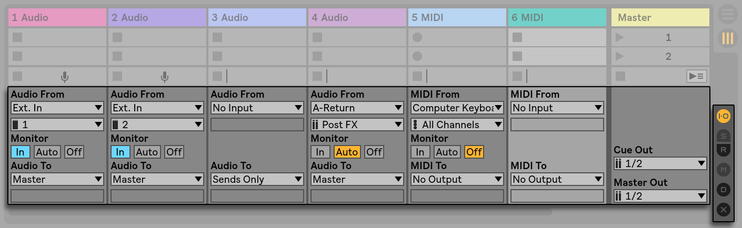Show the Sends section with S button
Image resolution: width=742 pixels, height=228 pixels.
724,137
